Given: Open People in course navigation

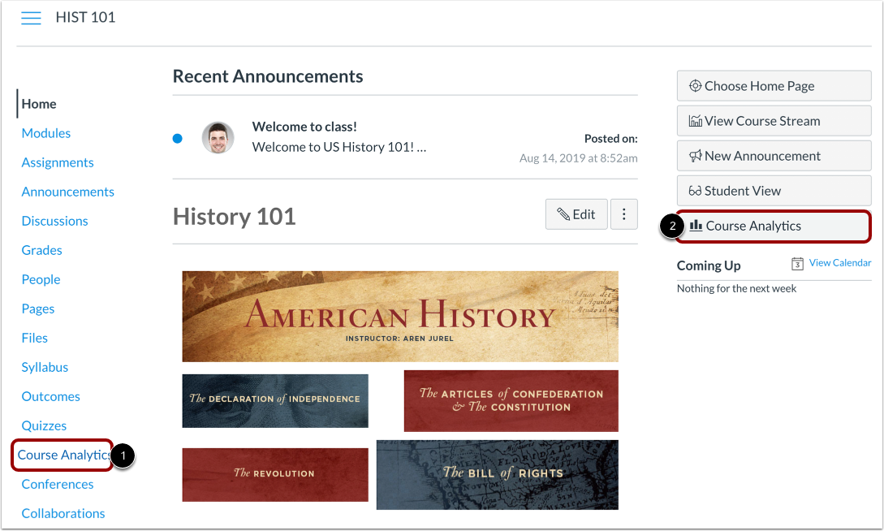Looking at the screenshot, I should (x=41, y=279).
